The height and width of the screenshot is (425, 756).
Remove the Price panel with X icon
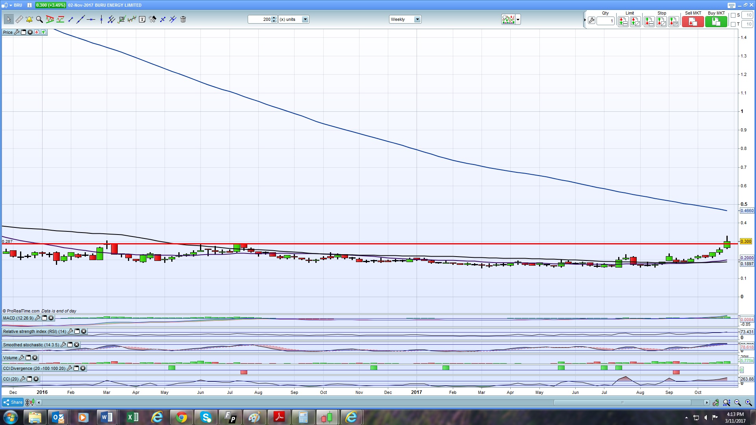pyautogui.click(x=30, y=32)
